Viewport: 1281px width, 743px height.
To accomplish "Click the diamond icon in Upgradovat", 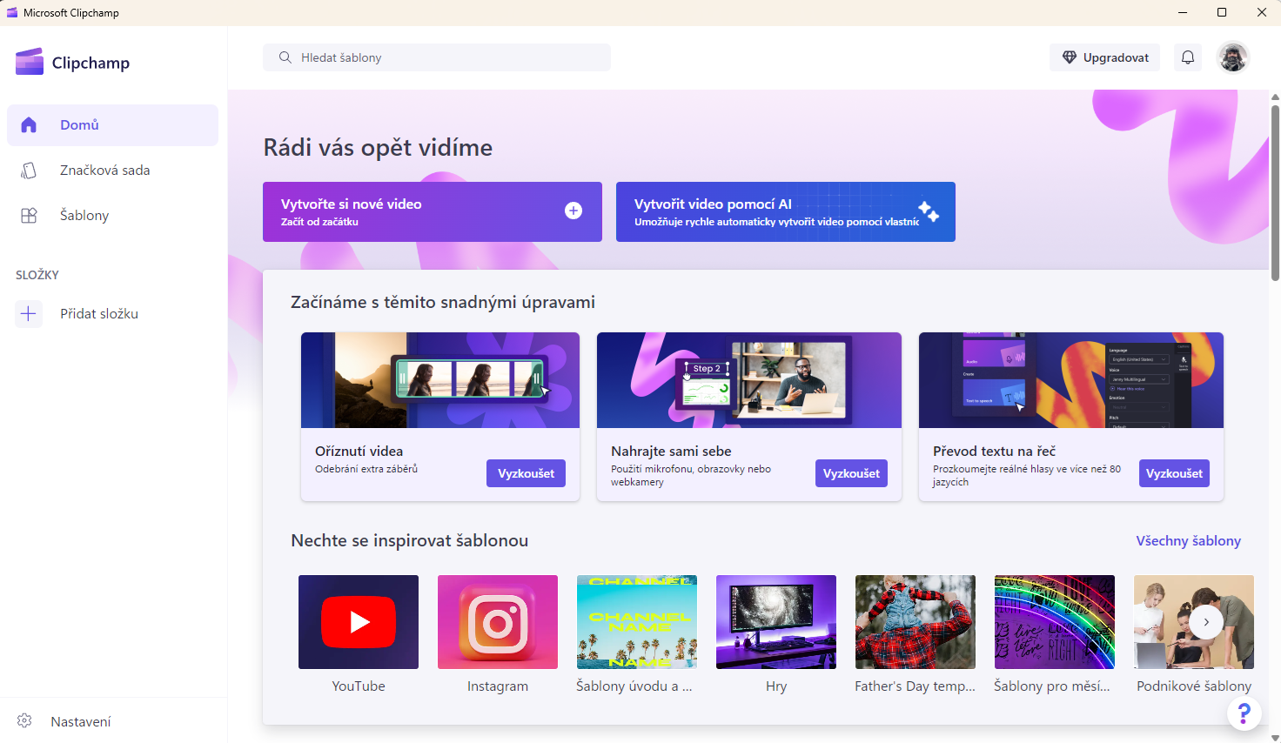I will 1070,57.
